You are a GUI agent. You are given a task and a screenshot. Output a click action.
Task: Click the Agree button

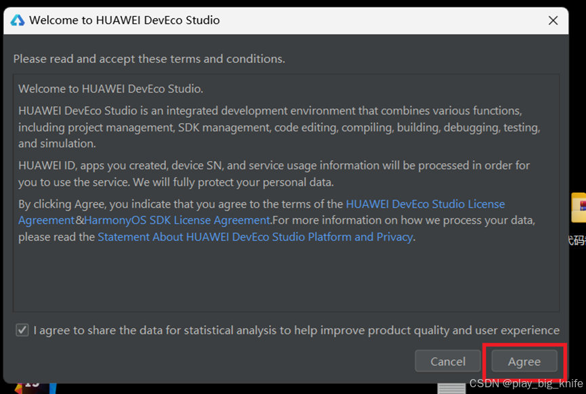tap(524, 361)
